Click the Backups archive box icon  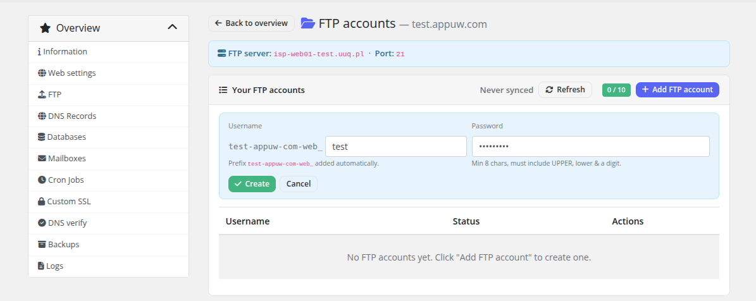tap(42, 245)
